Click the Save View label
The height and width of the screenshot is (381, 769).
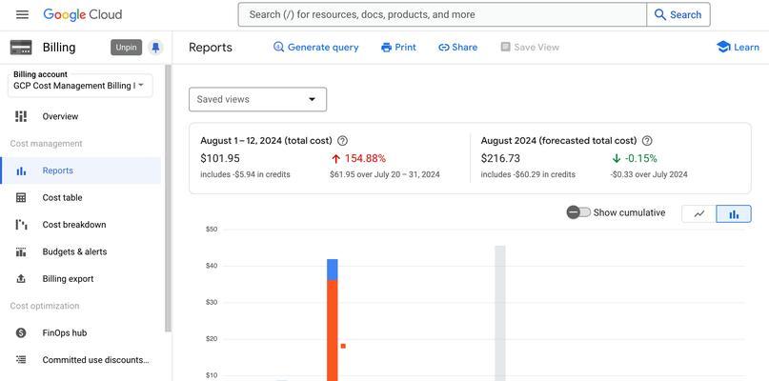(x=536, y=47)
